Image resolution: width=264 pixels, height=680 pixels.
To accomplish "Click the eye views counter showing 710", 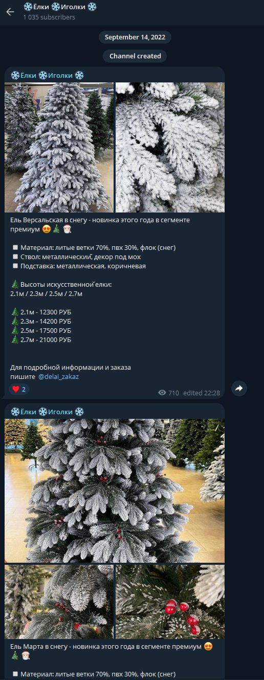I will tap(169, 393).
